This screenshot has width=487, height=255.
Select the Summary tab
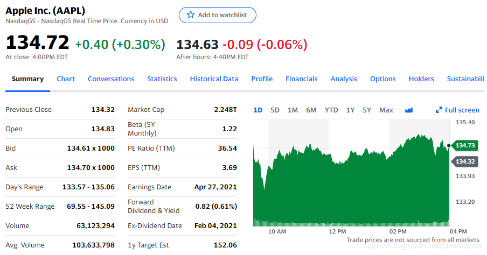[27, 79]
